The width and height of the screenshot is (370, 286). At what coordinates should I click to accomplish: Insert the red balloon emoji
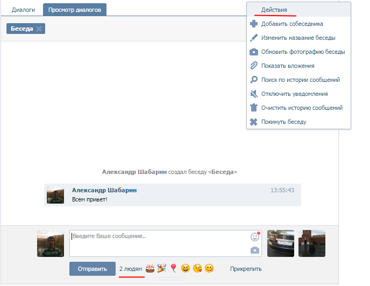point(174,268)
